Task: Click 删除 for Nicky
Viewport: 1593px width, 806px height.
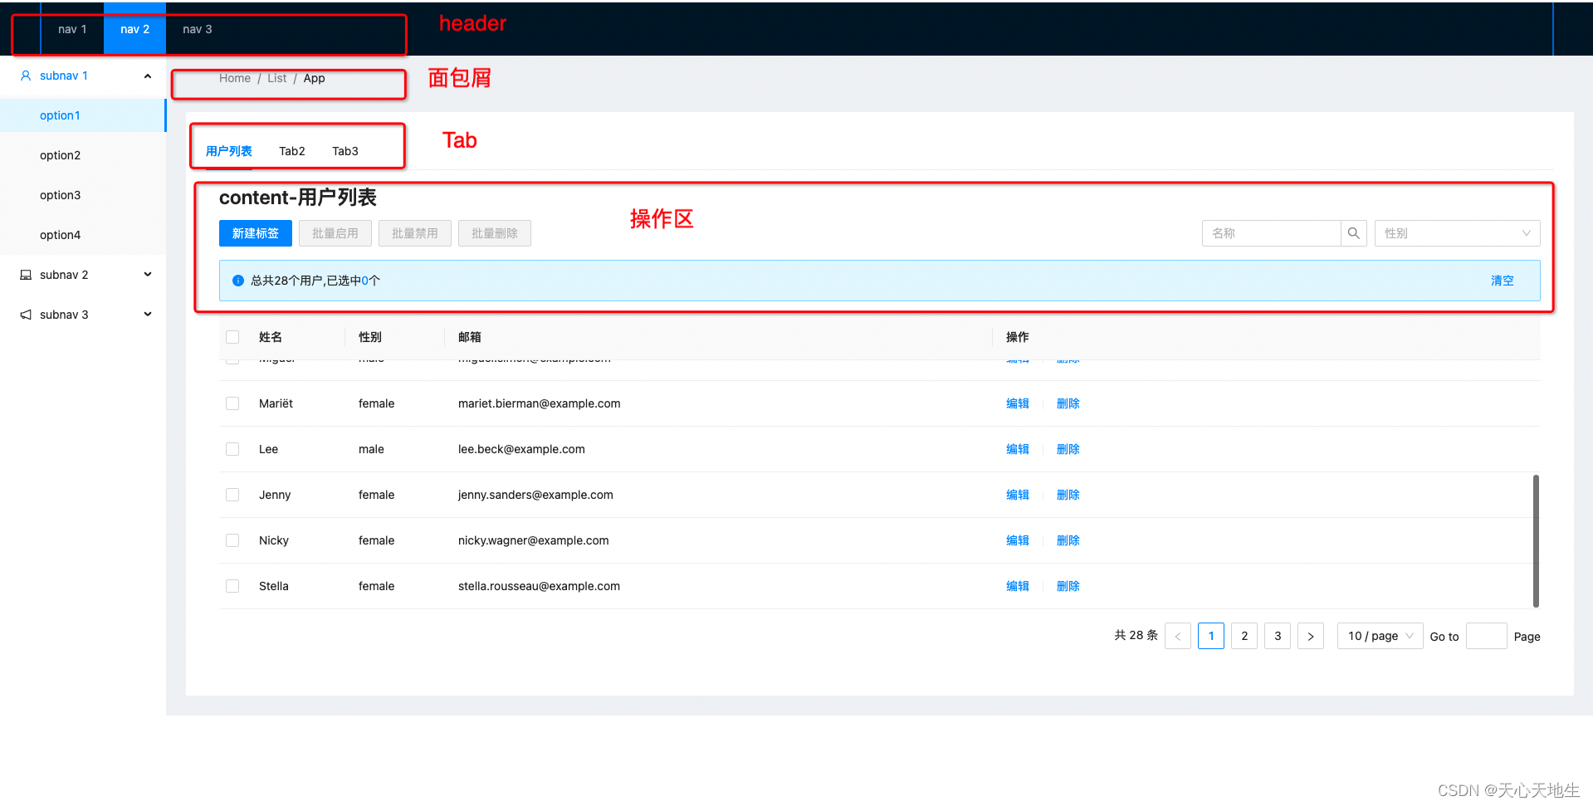Action: point(1068,540)
